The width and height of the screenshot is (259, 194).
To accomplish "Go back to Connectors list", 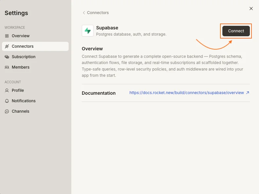I will coord(95,13).
